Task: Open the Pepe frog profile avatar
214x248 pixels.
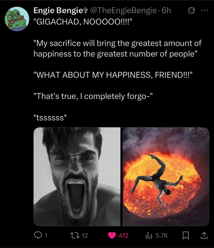Action: point(17,19)
